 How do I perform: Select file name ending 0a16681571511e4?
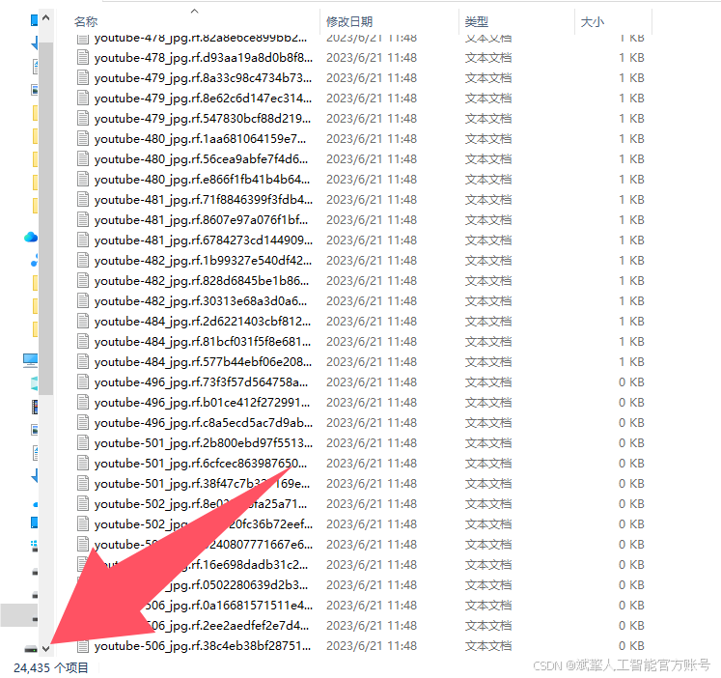pyautogui.click(x=229, y=606)
